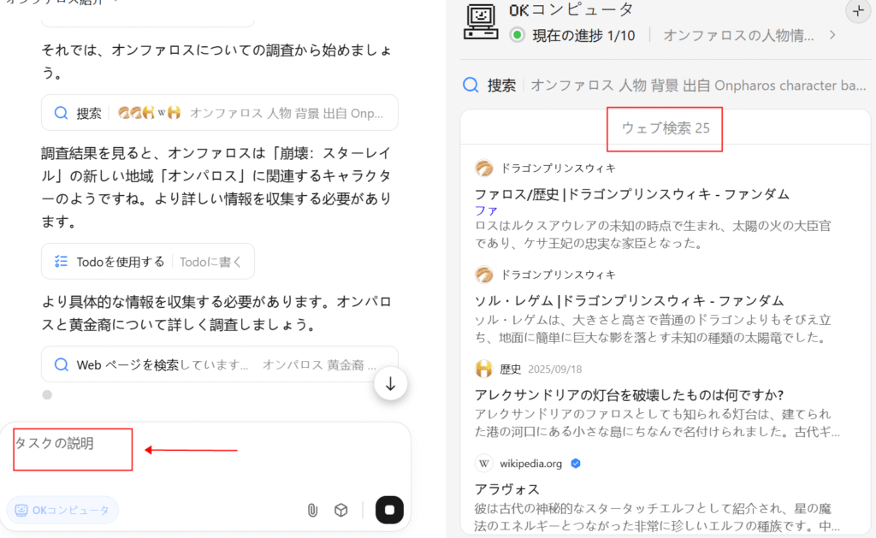Screen dimensions: 876x538
Task: Click the paperclip attachment icon
Action: [x=312, y=511]
